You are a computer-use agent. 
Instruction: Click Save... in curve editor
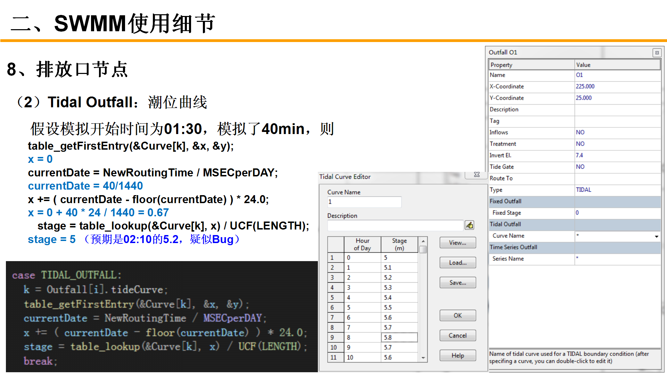(458, 283)
